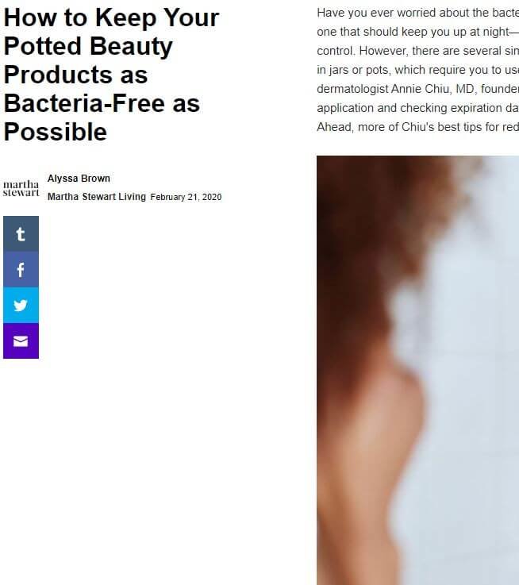Click the Martha Stewart logo

[21, 188]
